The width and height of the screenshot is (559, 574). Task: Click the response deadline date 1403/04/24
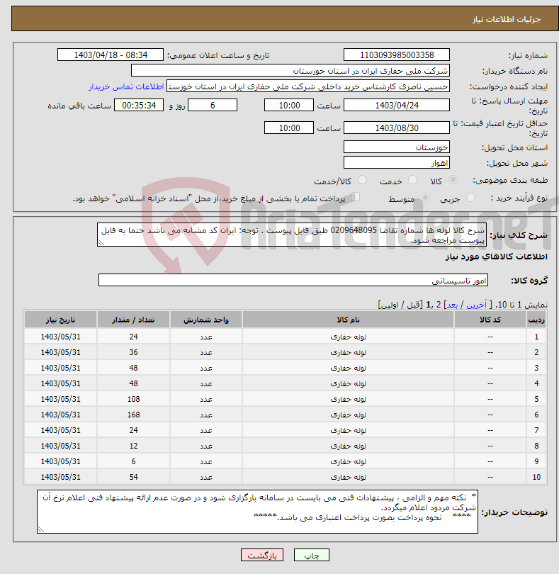[x=397, y=105]
